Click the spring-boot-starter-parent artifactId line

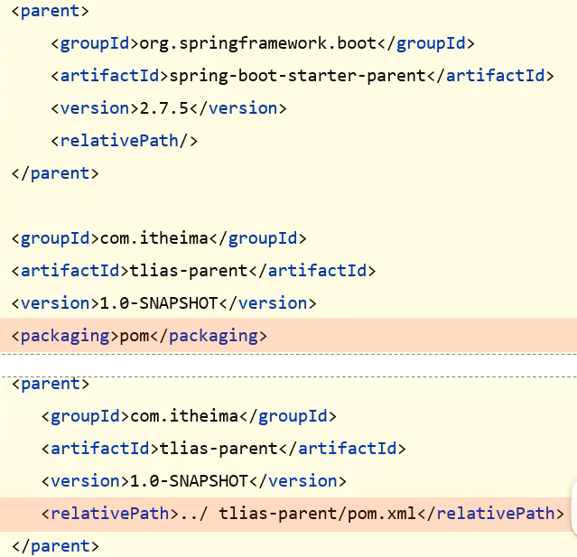click(x=302, y=76)
